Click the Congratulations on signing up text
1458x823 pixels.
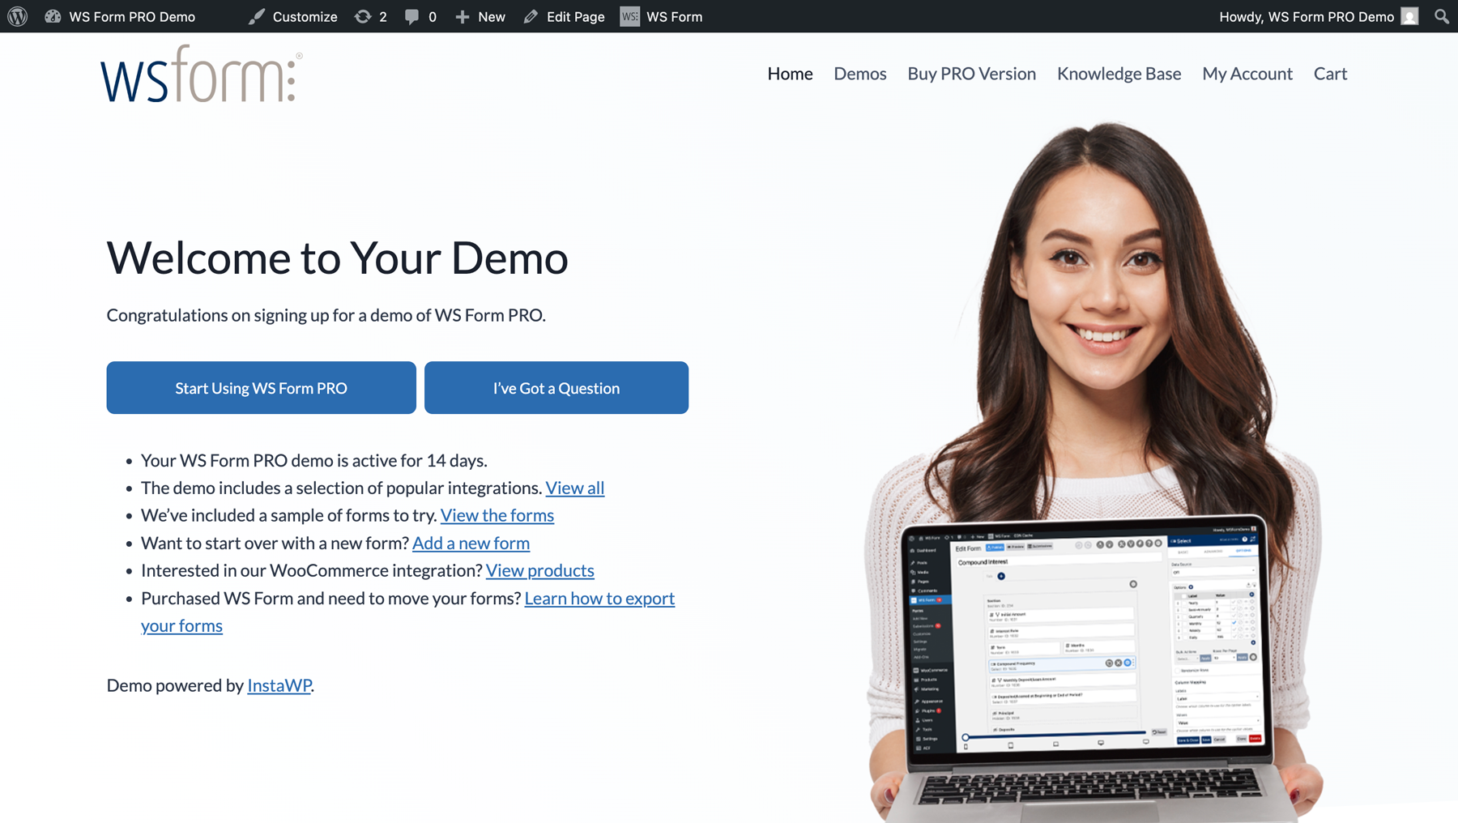point(326,315)
